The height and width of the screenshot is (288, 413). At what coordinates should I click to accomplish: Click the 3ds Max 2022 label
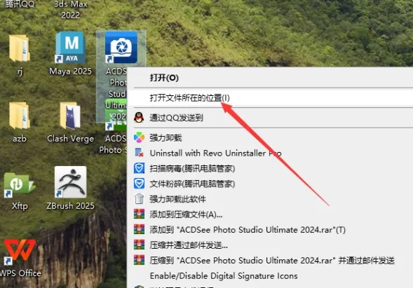pyautogui.click(x=70, y=10)
